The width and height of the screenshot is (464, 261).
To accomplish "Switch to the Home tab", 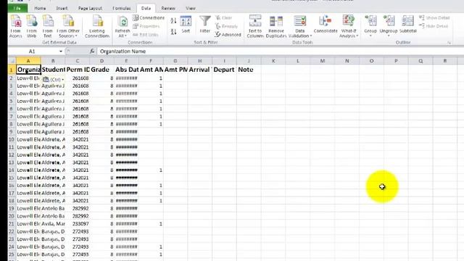I will click(x=40, y=8).
